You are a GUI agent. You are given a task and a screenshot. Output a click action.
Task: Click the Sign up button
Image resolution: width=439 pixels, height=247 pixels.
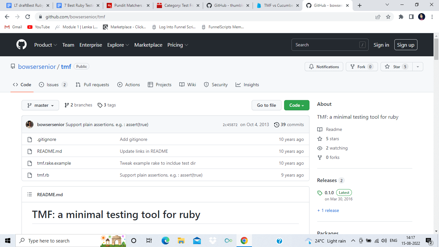click(406, 45)
